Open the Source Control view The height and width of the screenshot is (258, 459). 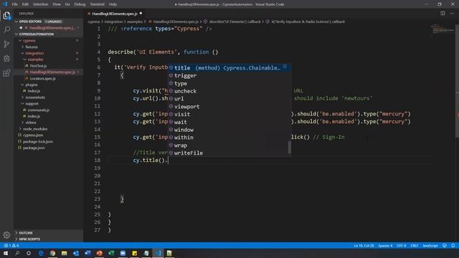6,44
